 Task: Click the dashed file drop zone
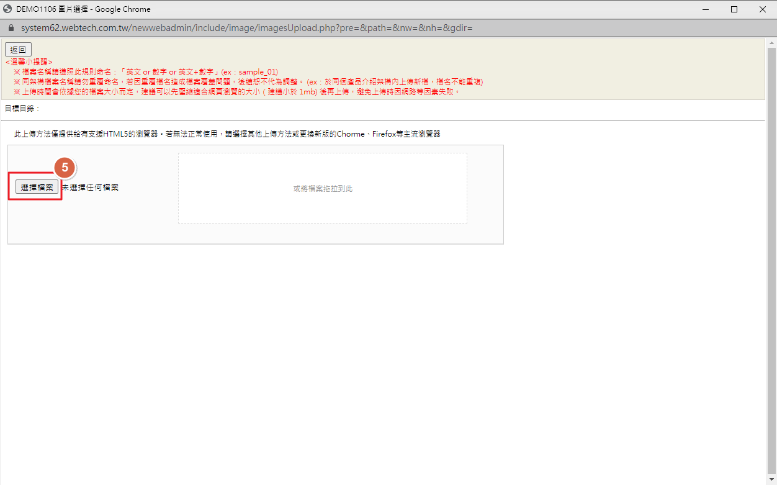(322, 188)
